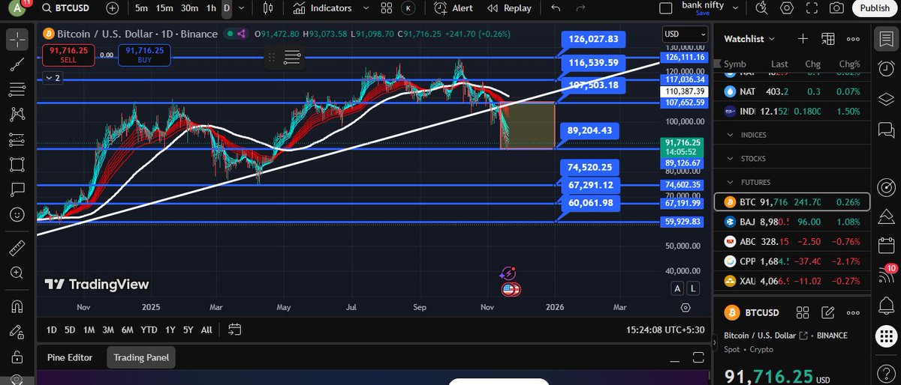Switch to the Pine Editor tab
Viewport: 901px width, 385px height.
pos(70,357)
